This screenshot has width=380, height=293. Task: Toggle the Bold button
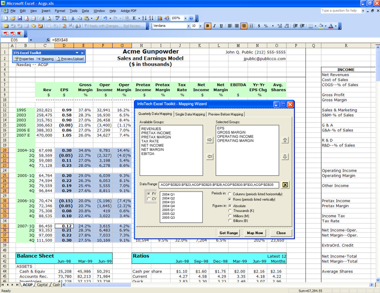point(207,26)
